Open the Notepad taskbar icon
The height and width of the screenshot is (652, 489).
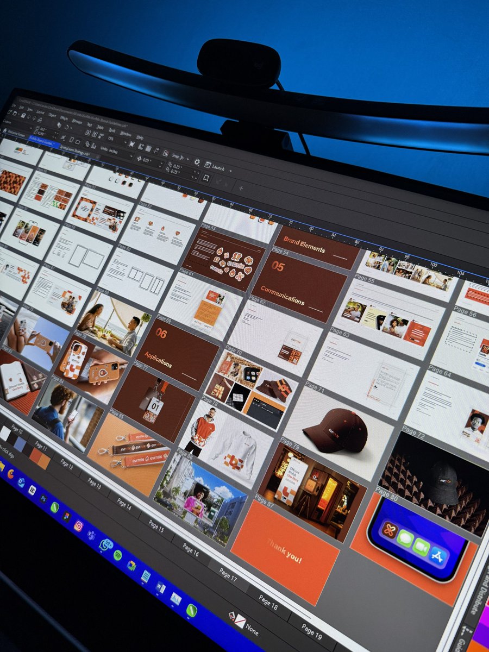coord(146,576)
